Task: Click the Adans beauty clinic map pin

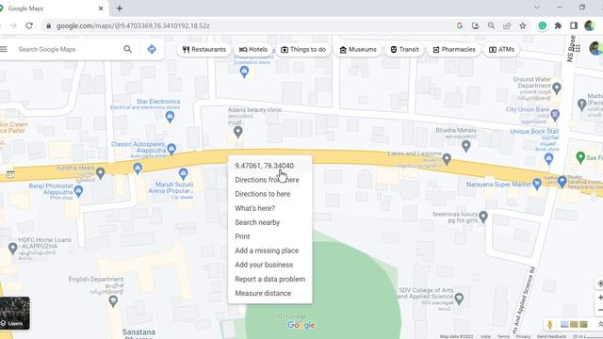Action: [x=238, y=132]
